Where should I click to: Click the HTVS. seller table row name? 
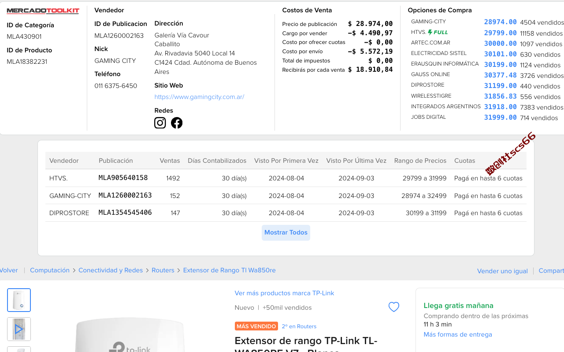tap(59, 178)
